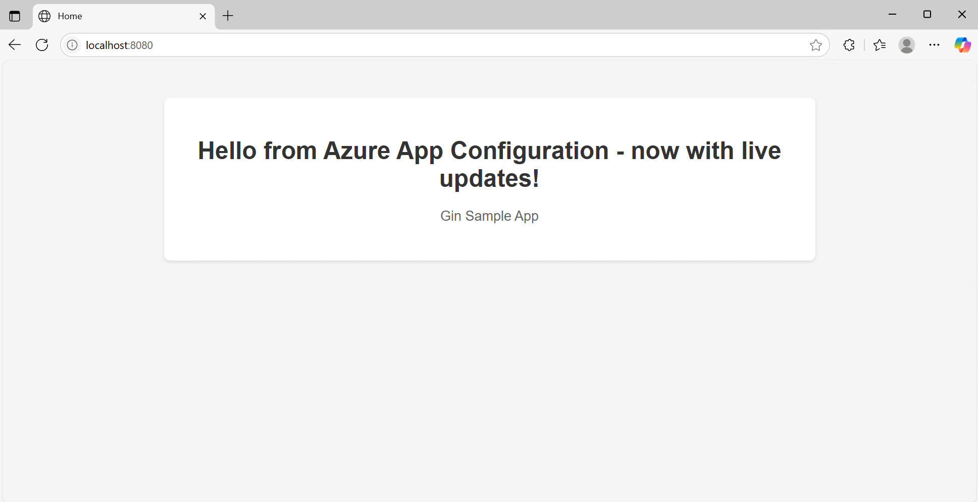
Task: Close the browser window
Action: pos(962,15)
